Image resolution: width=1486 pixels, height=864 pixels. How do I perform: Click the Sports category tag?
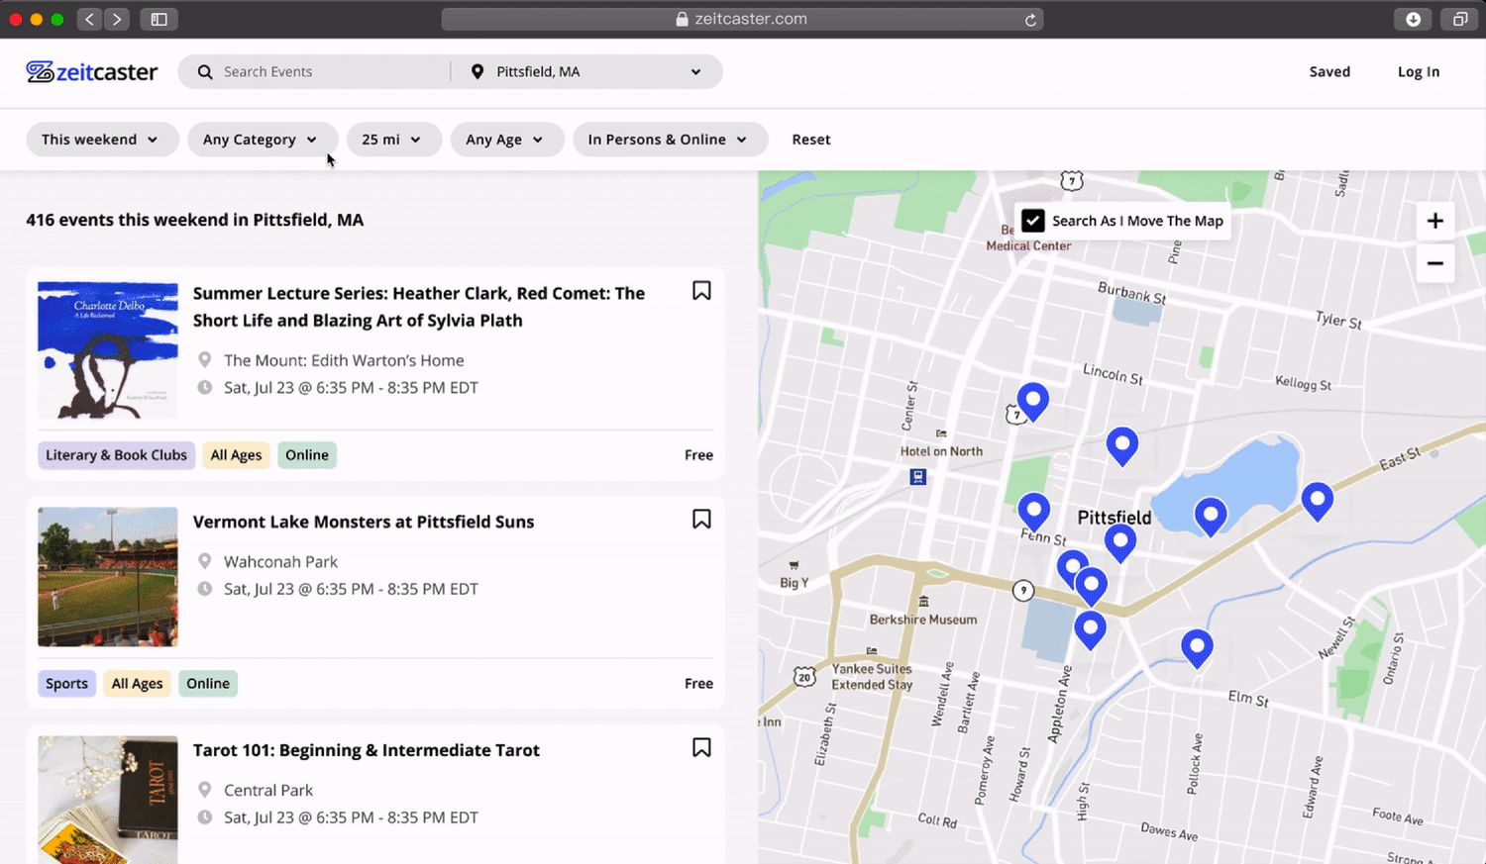click(x=66, y=684)
